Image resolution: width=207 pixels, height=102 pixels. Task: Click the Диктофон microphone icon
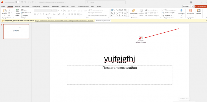pos(181,11)
